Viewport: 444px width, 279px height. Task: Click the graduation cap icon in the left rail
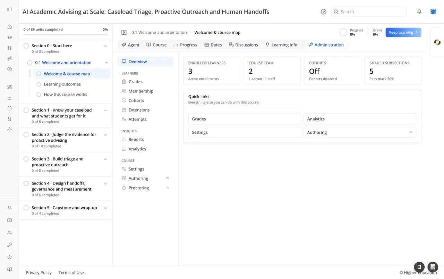point(9,38)
